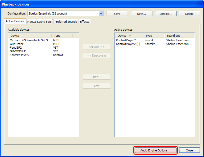Click the sort arrow on Device header

[130, 36]
